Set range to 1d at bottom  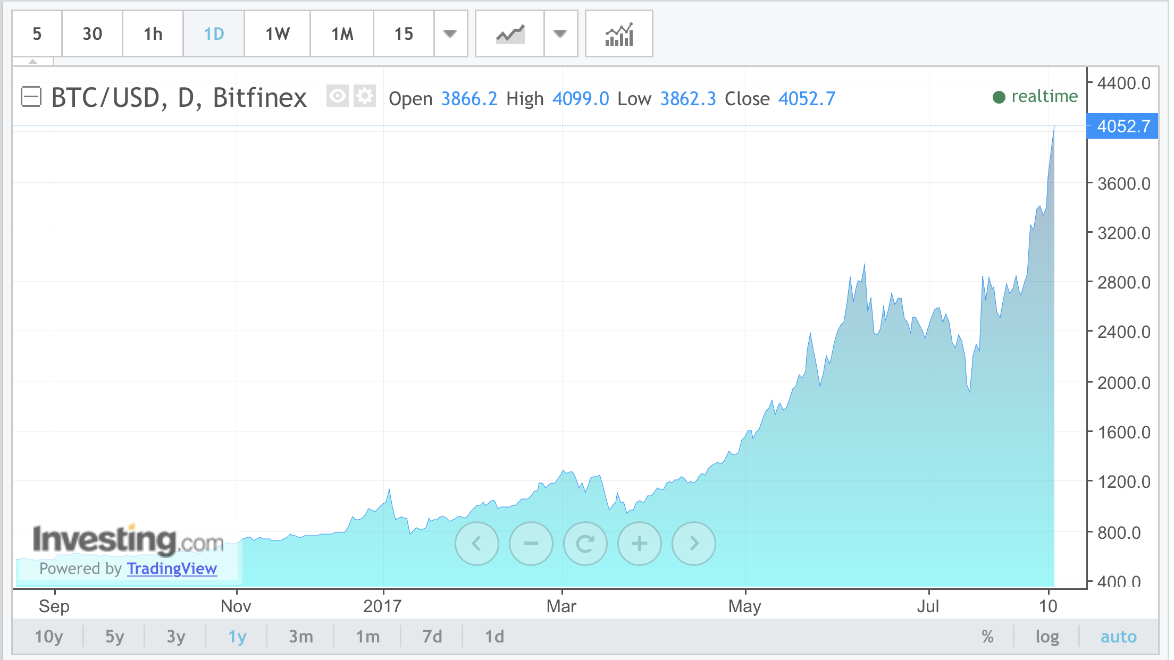(x=494, y=636)
